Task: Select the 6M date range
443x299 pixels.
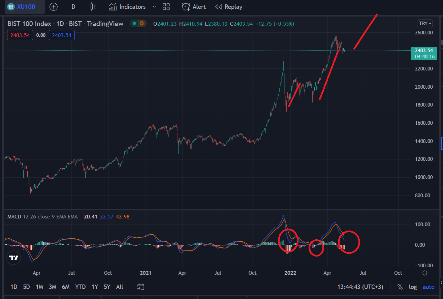Action: click(x=66, y=287)
